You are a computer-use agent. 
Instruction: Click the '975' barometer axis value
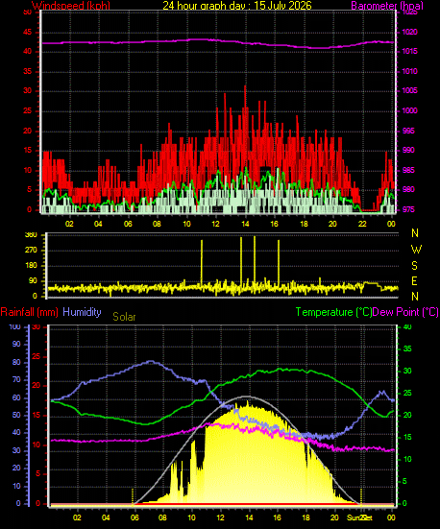coord(408,209)
